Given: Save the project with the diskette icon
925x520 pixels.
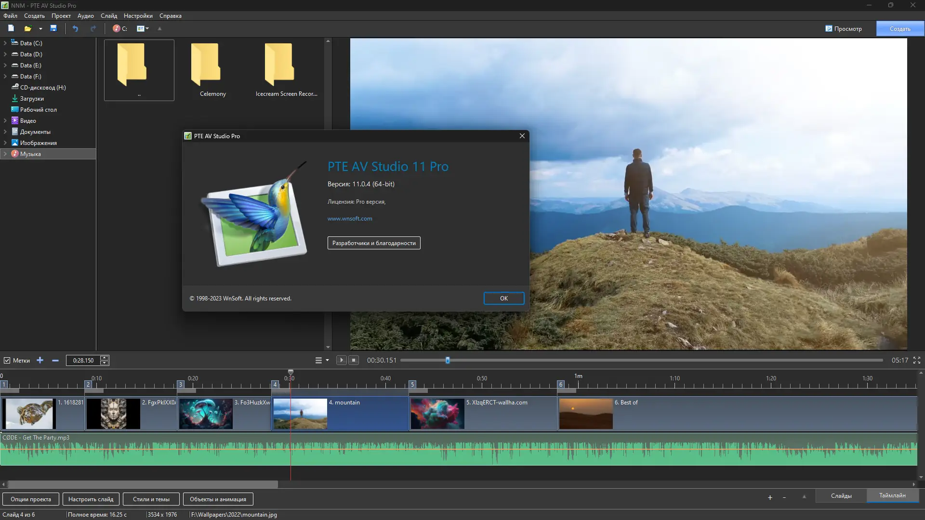Looking at the screenshot, I should [53, 28].
